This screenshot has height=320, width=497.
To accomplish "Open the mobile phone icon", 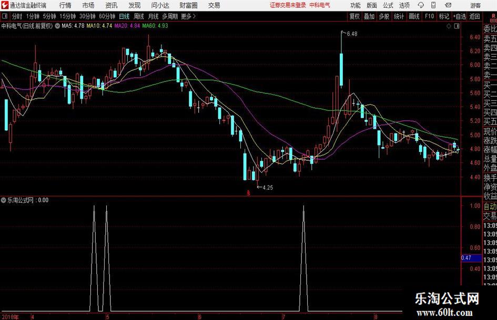I will 433,5.
